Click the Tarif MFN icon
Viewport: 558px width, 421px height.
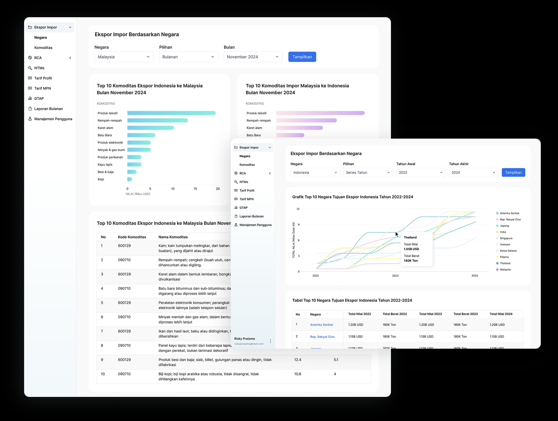[30, 88]
